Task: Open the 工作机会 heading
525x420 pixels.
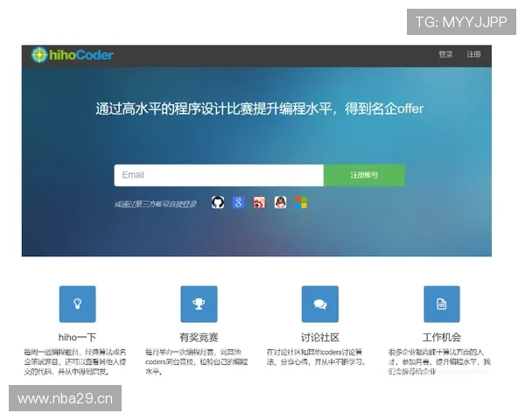Action: [x=442, y=337]
